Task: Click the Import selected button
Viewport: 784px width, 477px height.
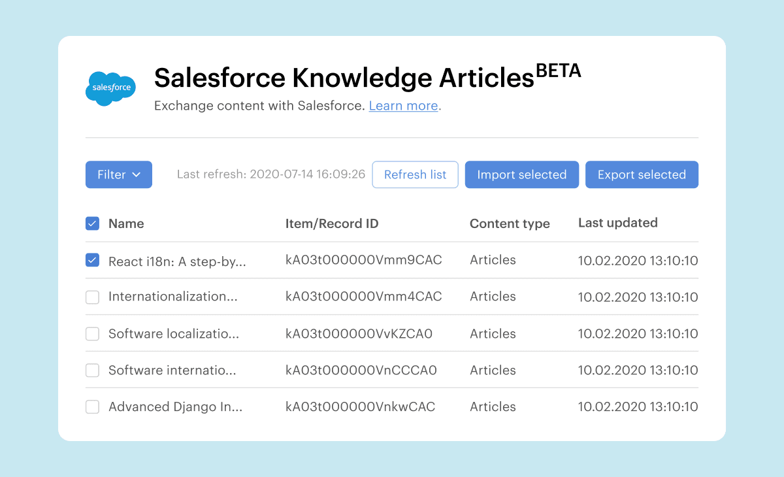Action: 521,174
